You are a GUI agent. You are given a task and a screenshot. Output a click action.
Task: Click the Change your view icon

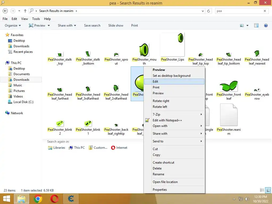coord(242,25)
